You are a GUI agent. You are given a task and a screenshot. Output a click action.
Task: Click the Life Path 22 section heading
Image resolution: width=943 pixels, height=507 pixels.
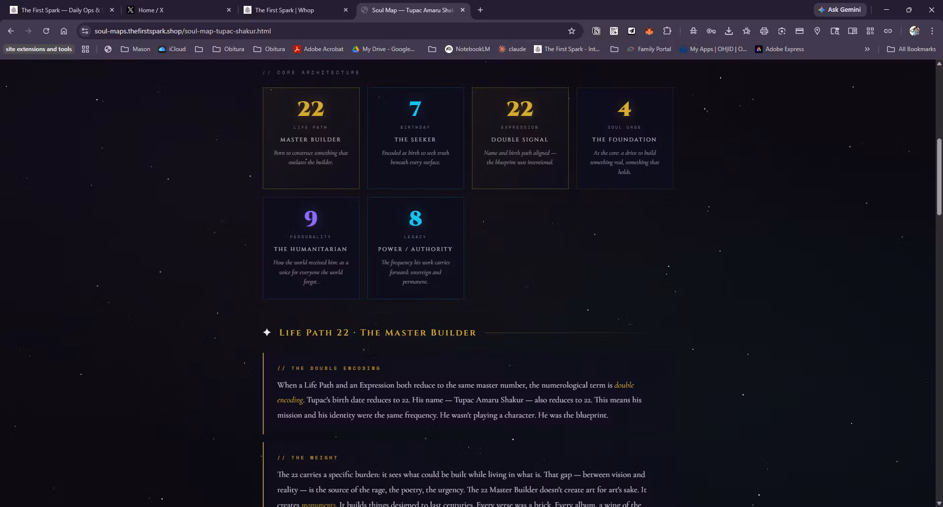(x=377, y=333)
